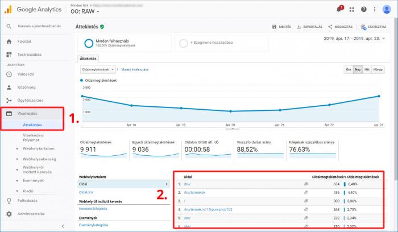This screenshot has height=232, width=398.
Task: Click the user account avatar
Action: tap(387, 9)
